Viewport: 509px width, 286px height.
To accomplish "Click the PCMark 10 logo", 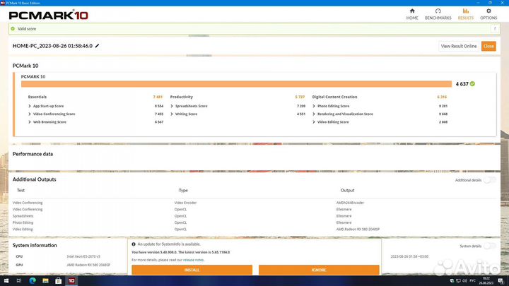I will [x=48, y=15].
